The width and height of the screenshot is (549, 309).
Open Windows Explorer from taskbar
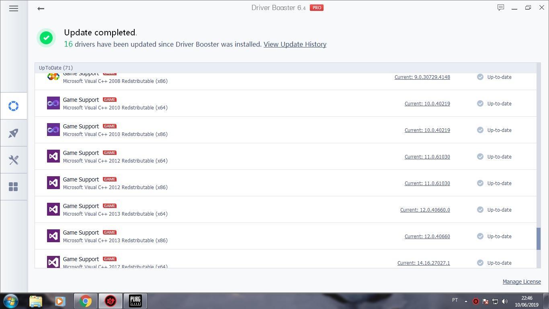[x=36, y=301]
